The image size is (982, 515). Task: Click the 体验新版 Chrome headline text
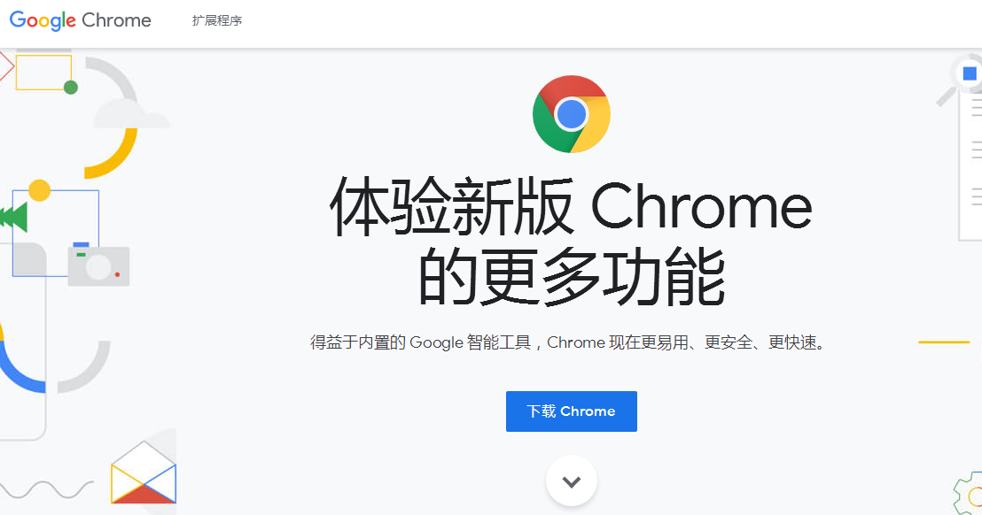(571, 206)
